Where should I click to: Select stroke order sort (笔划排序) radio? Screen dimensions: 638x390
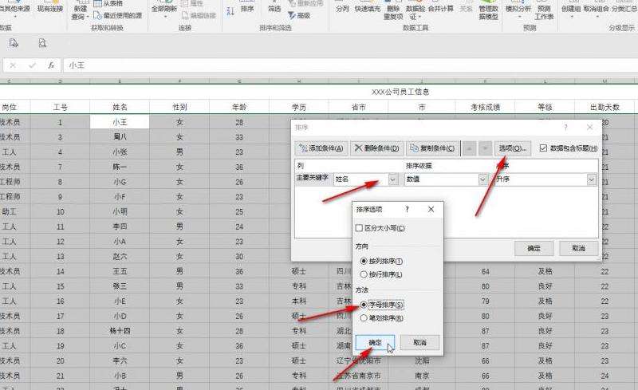click(x=364, y=317)
